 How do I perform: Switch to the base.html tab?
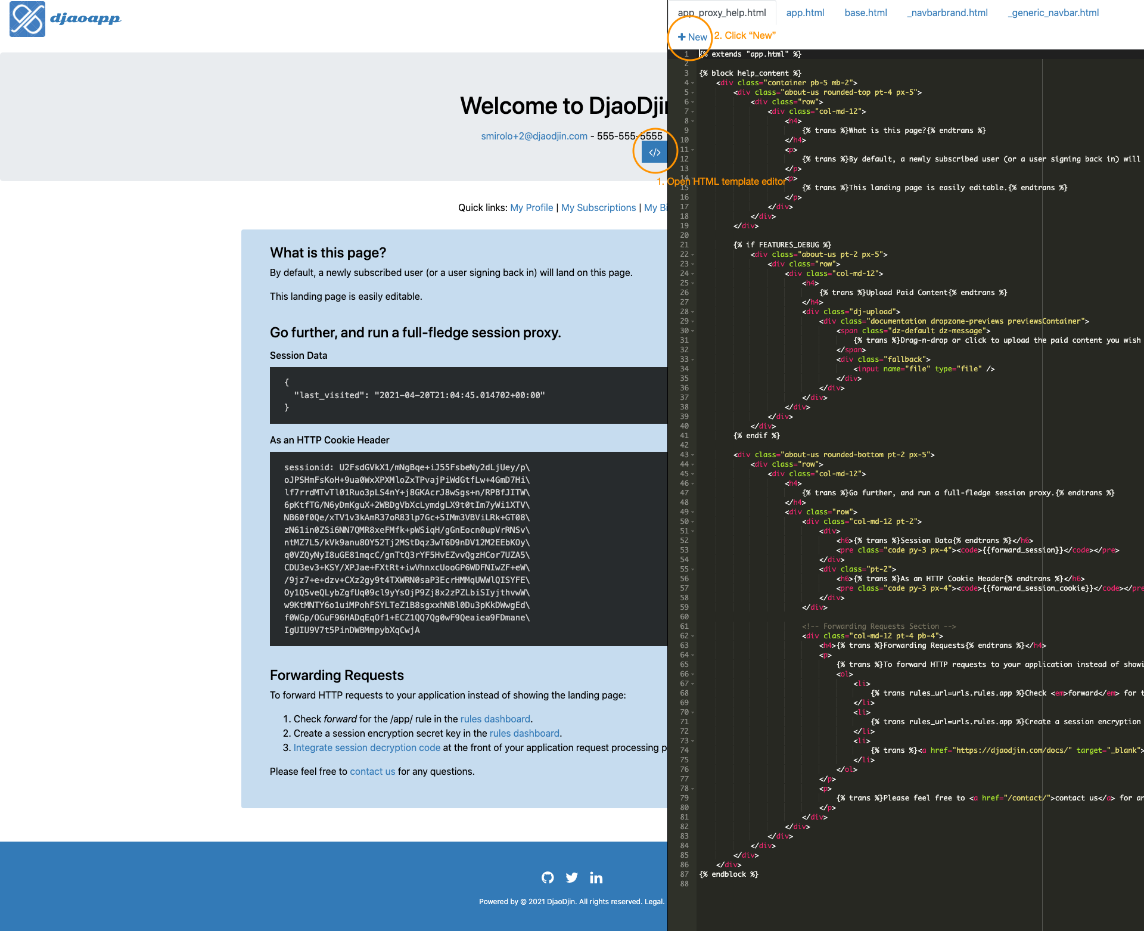tap(866, 13)
